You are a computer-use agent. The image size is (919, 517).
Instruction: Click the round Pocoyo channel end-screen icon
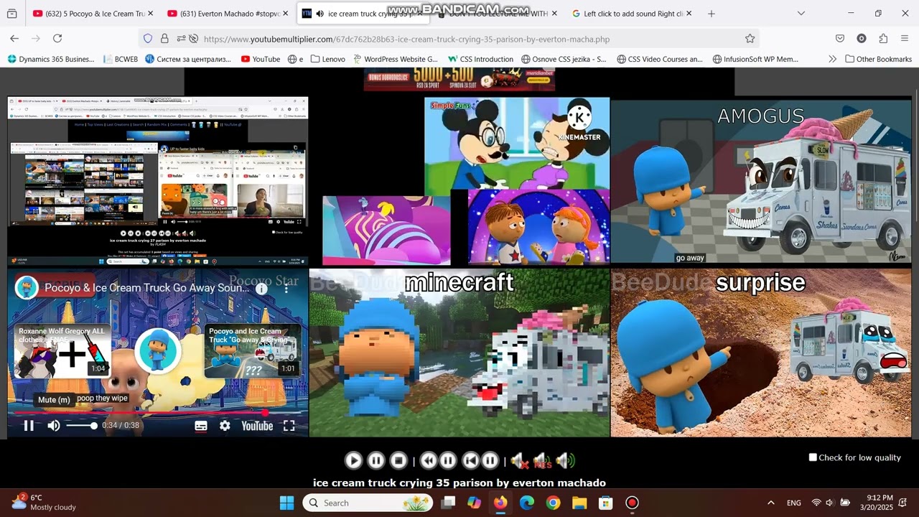(x=158, y=351)
